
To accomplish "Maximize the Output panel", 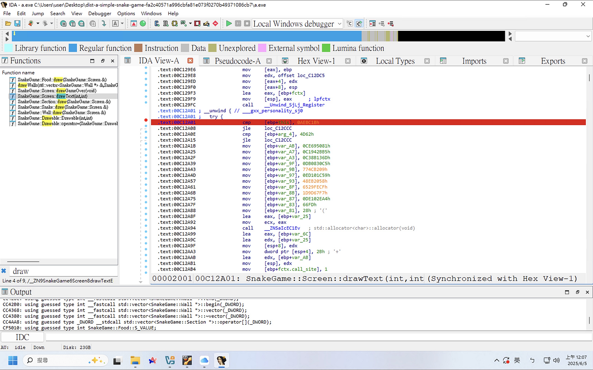I will coord(567,292).
